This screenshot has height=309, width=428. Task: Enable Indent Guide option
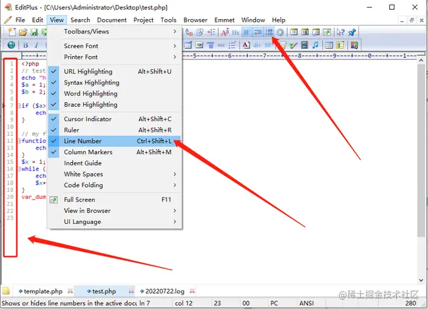pos(114,163)
